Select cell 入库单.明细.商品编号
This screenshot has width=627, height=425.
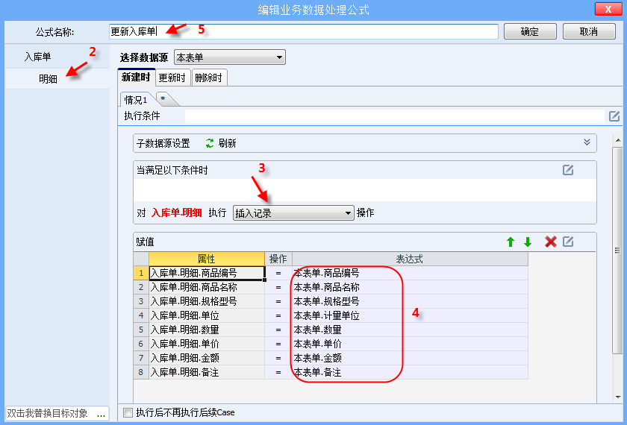click(206, 273)
